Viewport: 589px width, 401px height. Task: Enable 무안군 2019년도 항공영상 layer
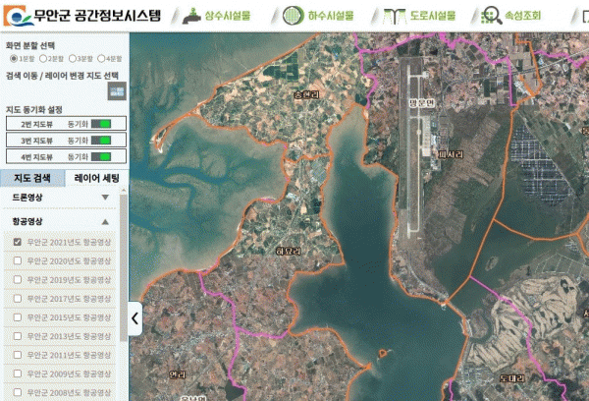point(17,280)
